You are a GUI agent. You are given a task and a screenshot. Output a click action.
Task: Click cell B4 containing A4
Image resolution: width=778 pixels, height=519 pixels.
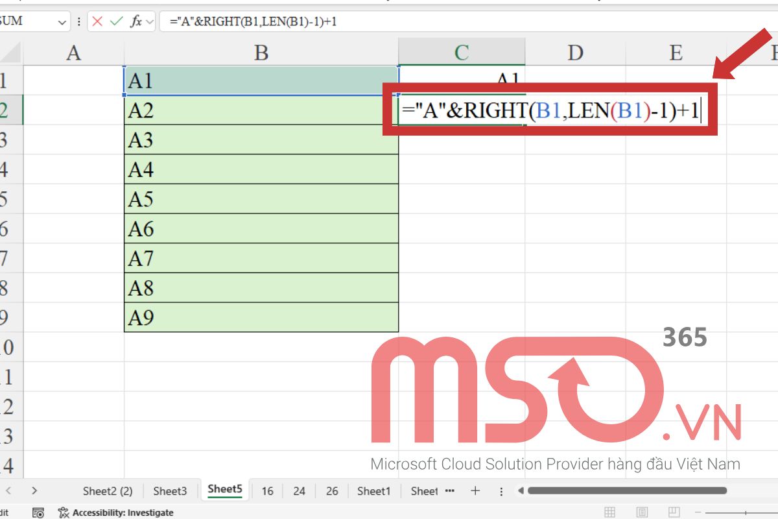261,169
